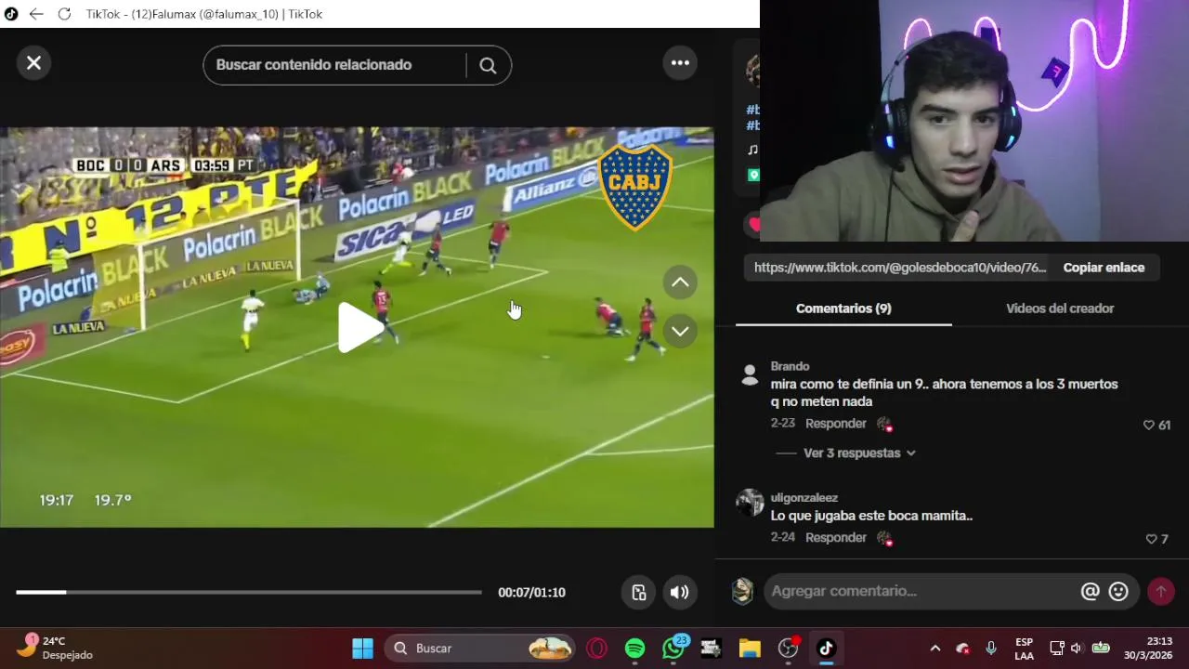Open the three-dot more options menu

tap(680, 63)
